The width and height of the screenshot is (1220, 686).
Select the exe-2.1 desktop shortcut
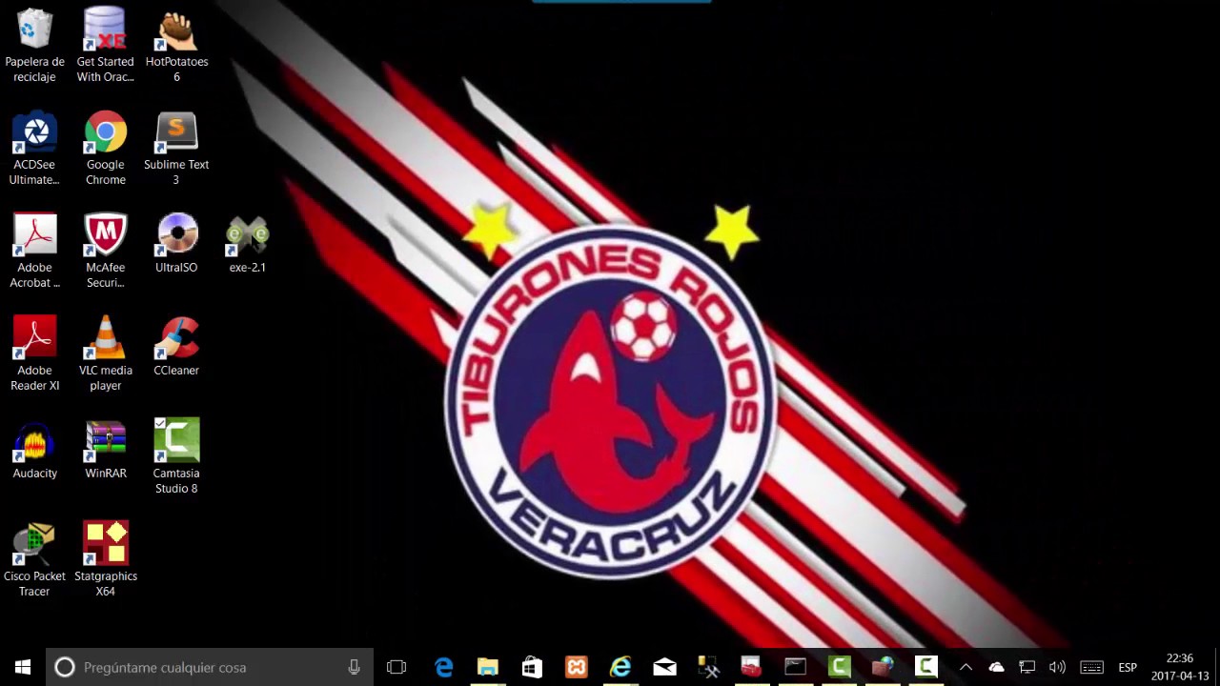click(247, 243)
